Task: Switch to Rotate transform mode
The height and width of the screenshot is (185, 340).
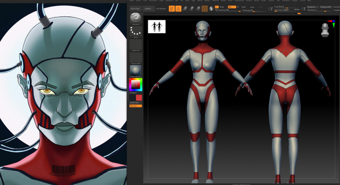Action: pyautogui.click(x=198, y=8)
